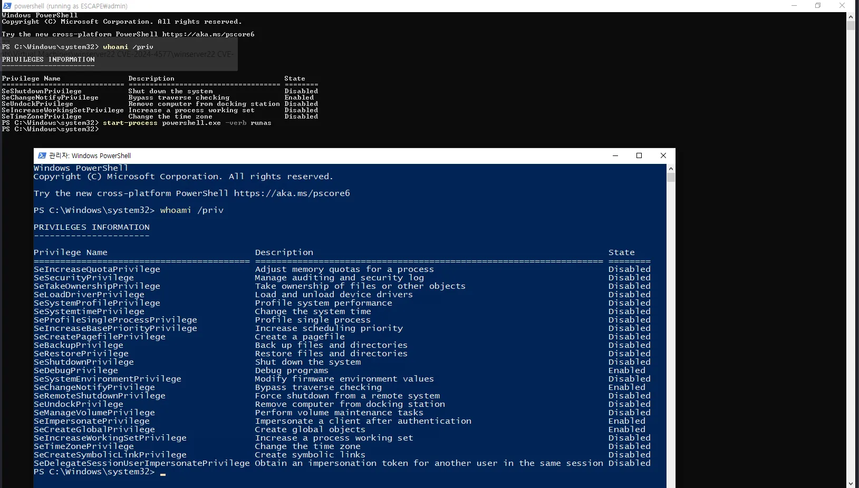Click SeSystemtimePrivilege text
This screenshot has width=859, height=488.
pos(89,311)
